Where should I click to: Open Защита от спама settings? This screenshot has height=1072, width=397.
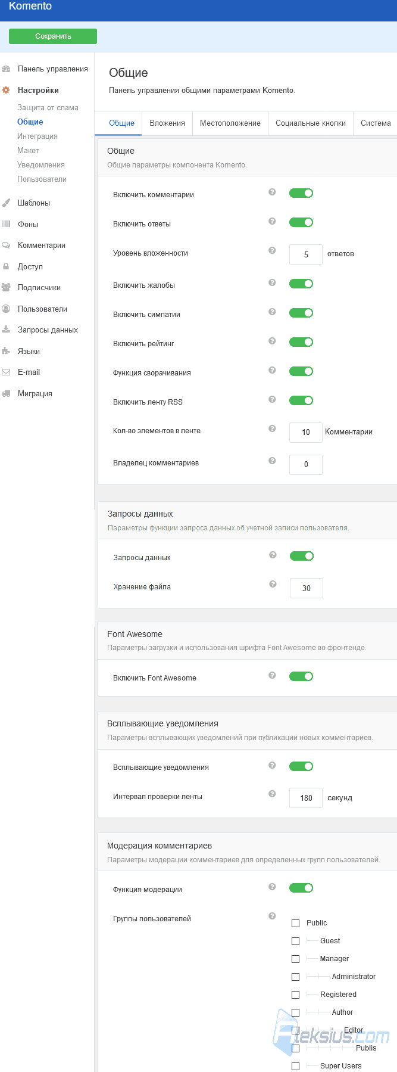pos(48,108)
